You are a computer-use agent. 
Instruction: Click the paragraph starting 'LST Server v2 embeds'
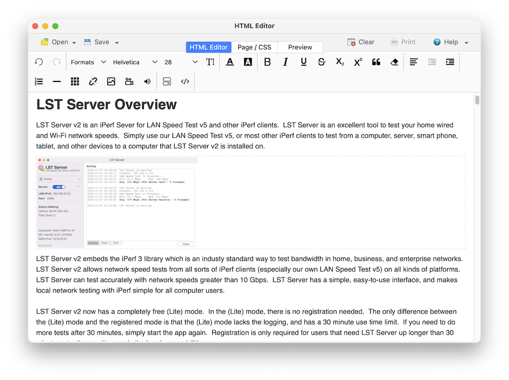coord(249,274)
